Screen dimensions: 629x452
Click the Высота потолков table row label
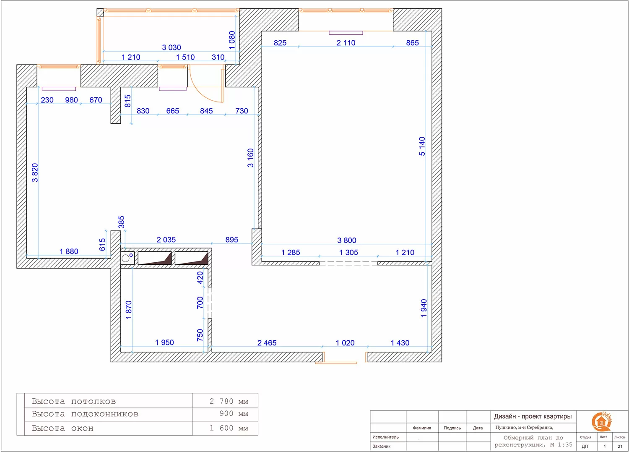point(74,402)
